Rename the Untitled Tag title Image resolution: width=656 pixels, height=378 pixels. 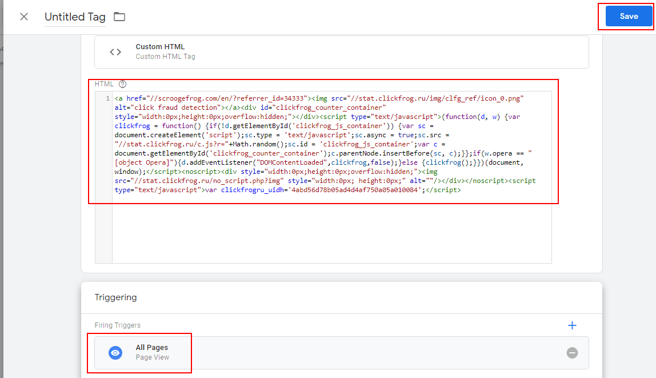click(x=75, y=17)
